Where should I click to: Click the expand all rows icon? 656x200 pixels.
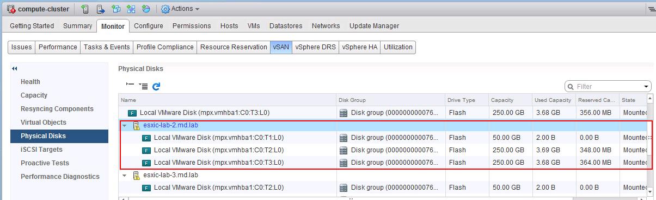pos(143,86)
